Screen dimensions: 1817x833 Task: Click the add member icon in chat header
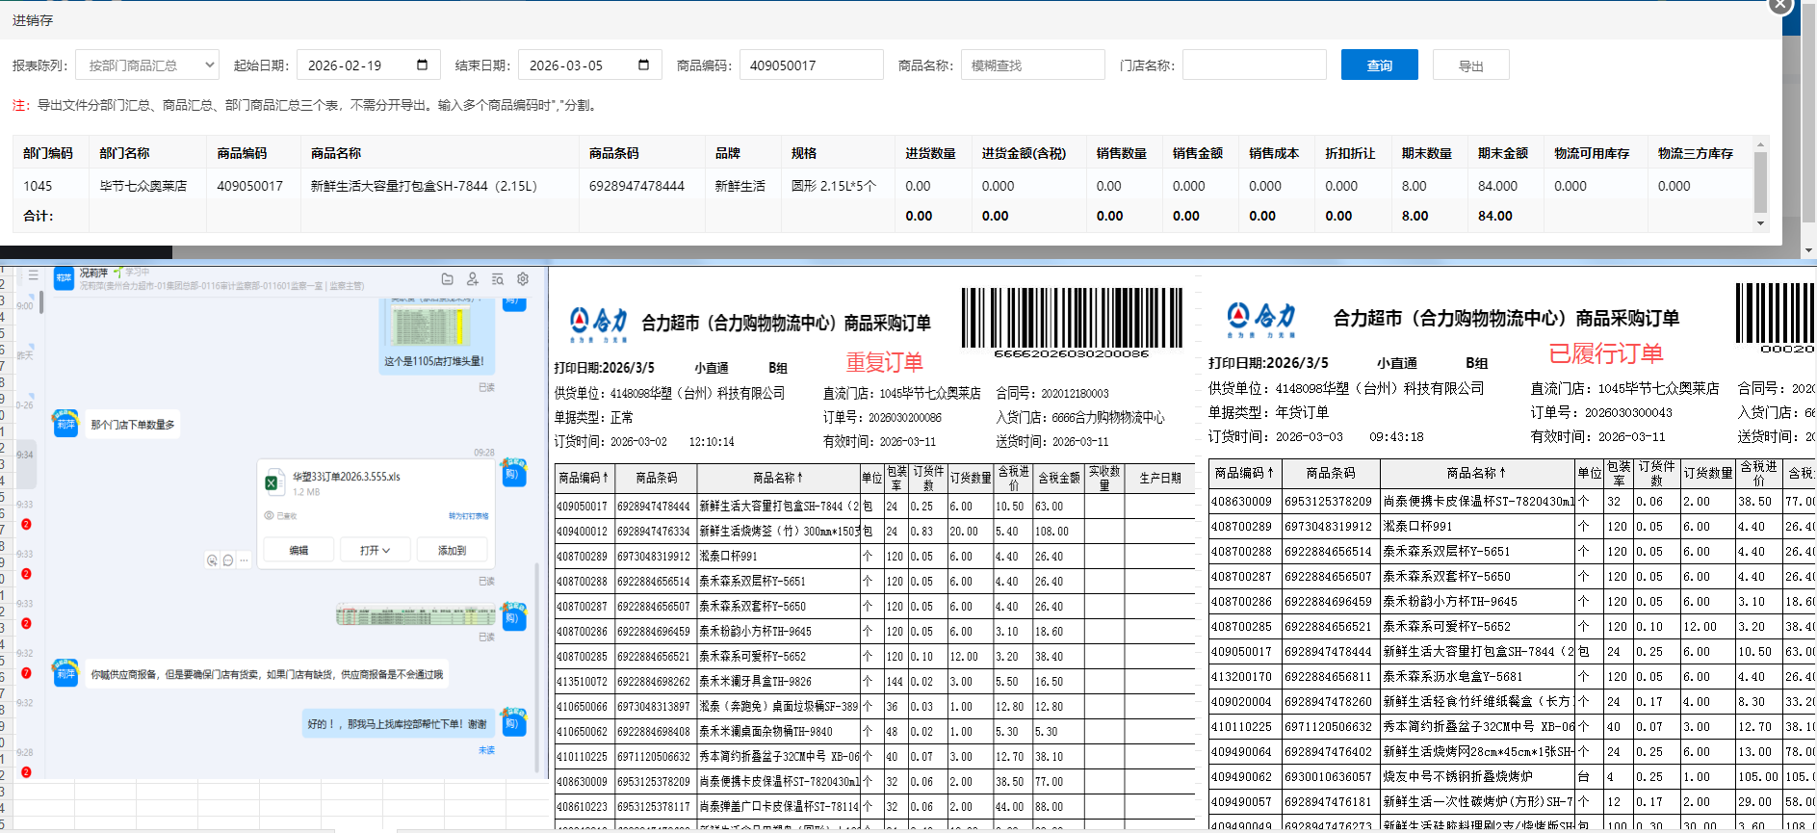[472, 279]
